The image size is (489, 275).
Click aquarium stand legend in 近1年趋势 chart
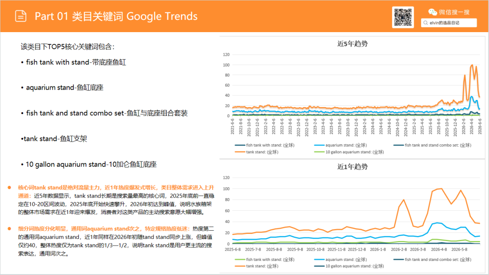(340, 260)
